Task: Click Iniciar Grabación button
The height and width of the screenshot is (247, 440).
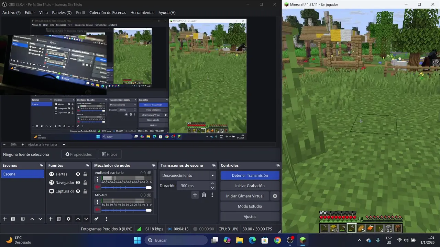Action: tap(250, 186)
